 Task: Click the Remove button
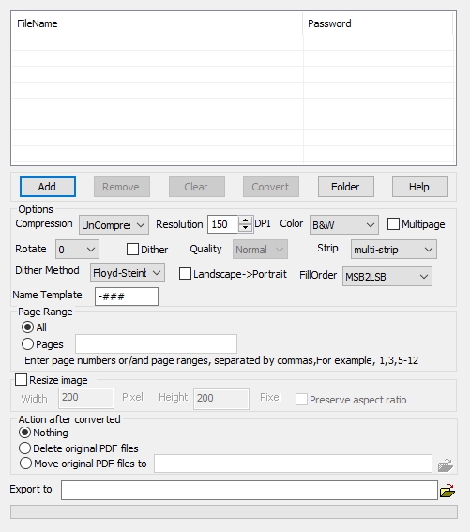(122, 187)
